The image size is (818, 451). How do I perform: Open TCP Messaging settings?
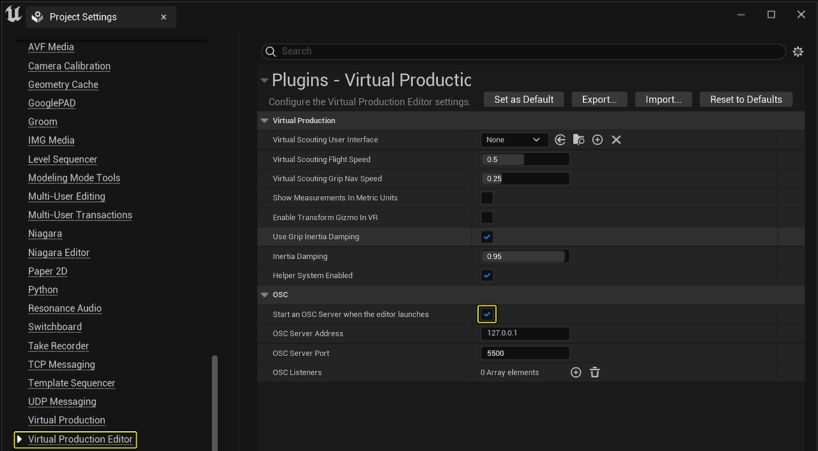click(x=61, y=364)
